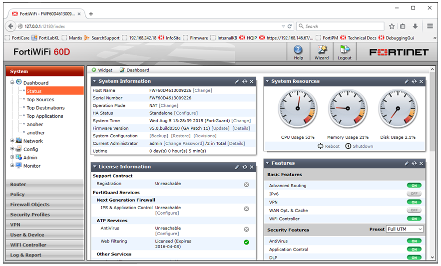Click the Reboot icon
Viewport: 441px width, 266px height.
pos(321,146)
